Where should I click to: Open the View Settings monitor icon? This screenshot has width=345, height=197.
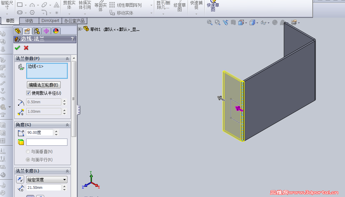[294, 22]
